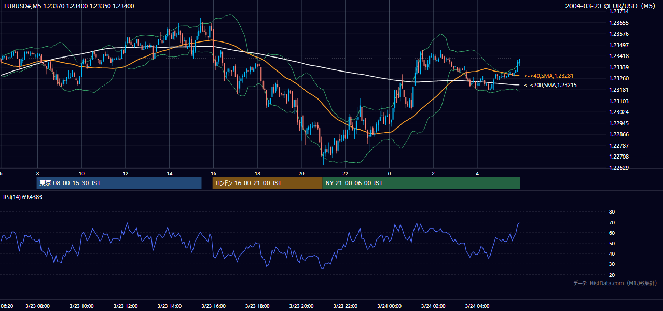Click the RSI(14) 69.4383 indicator label
The width and height of the screenshot is (663, 311).
[22, 197]
